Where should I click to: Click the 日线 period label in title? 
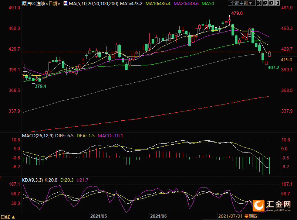coord(53,3)
